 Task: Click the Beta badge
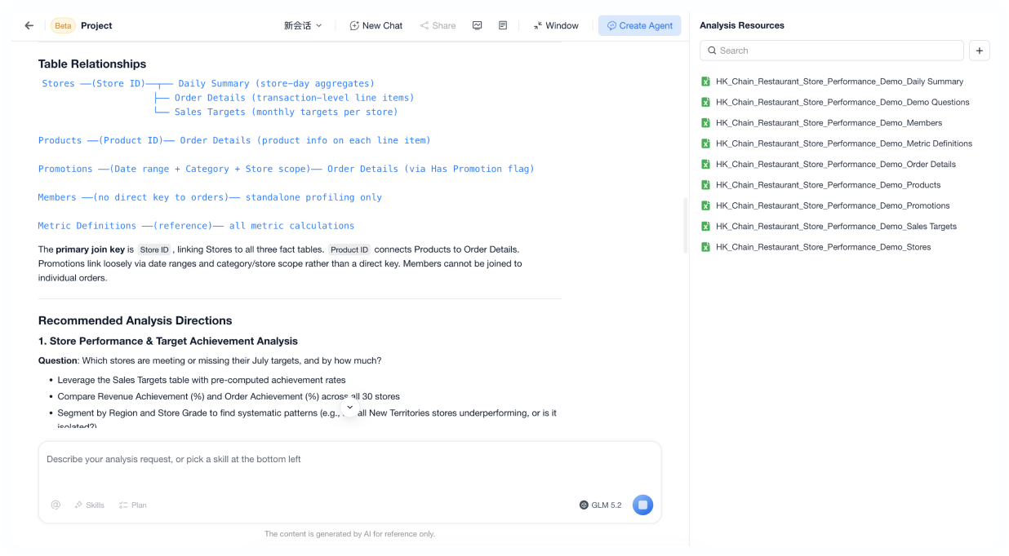point(63,25)
